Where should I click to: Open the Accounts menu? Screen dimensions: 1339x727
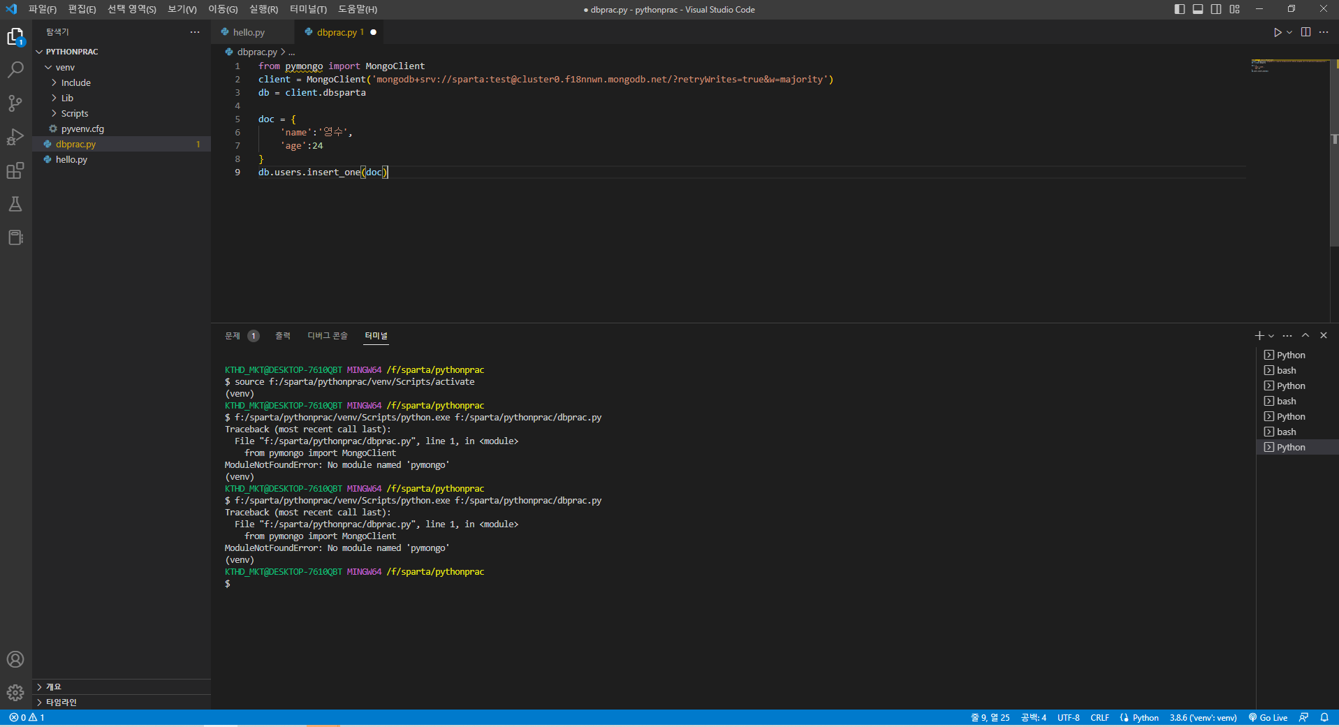pyautogui.click(x=15, y=659)
